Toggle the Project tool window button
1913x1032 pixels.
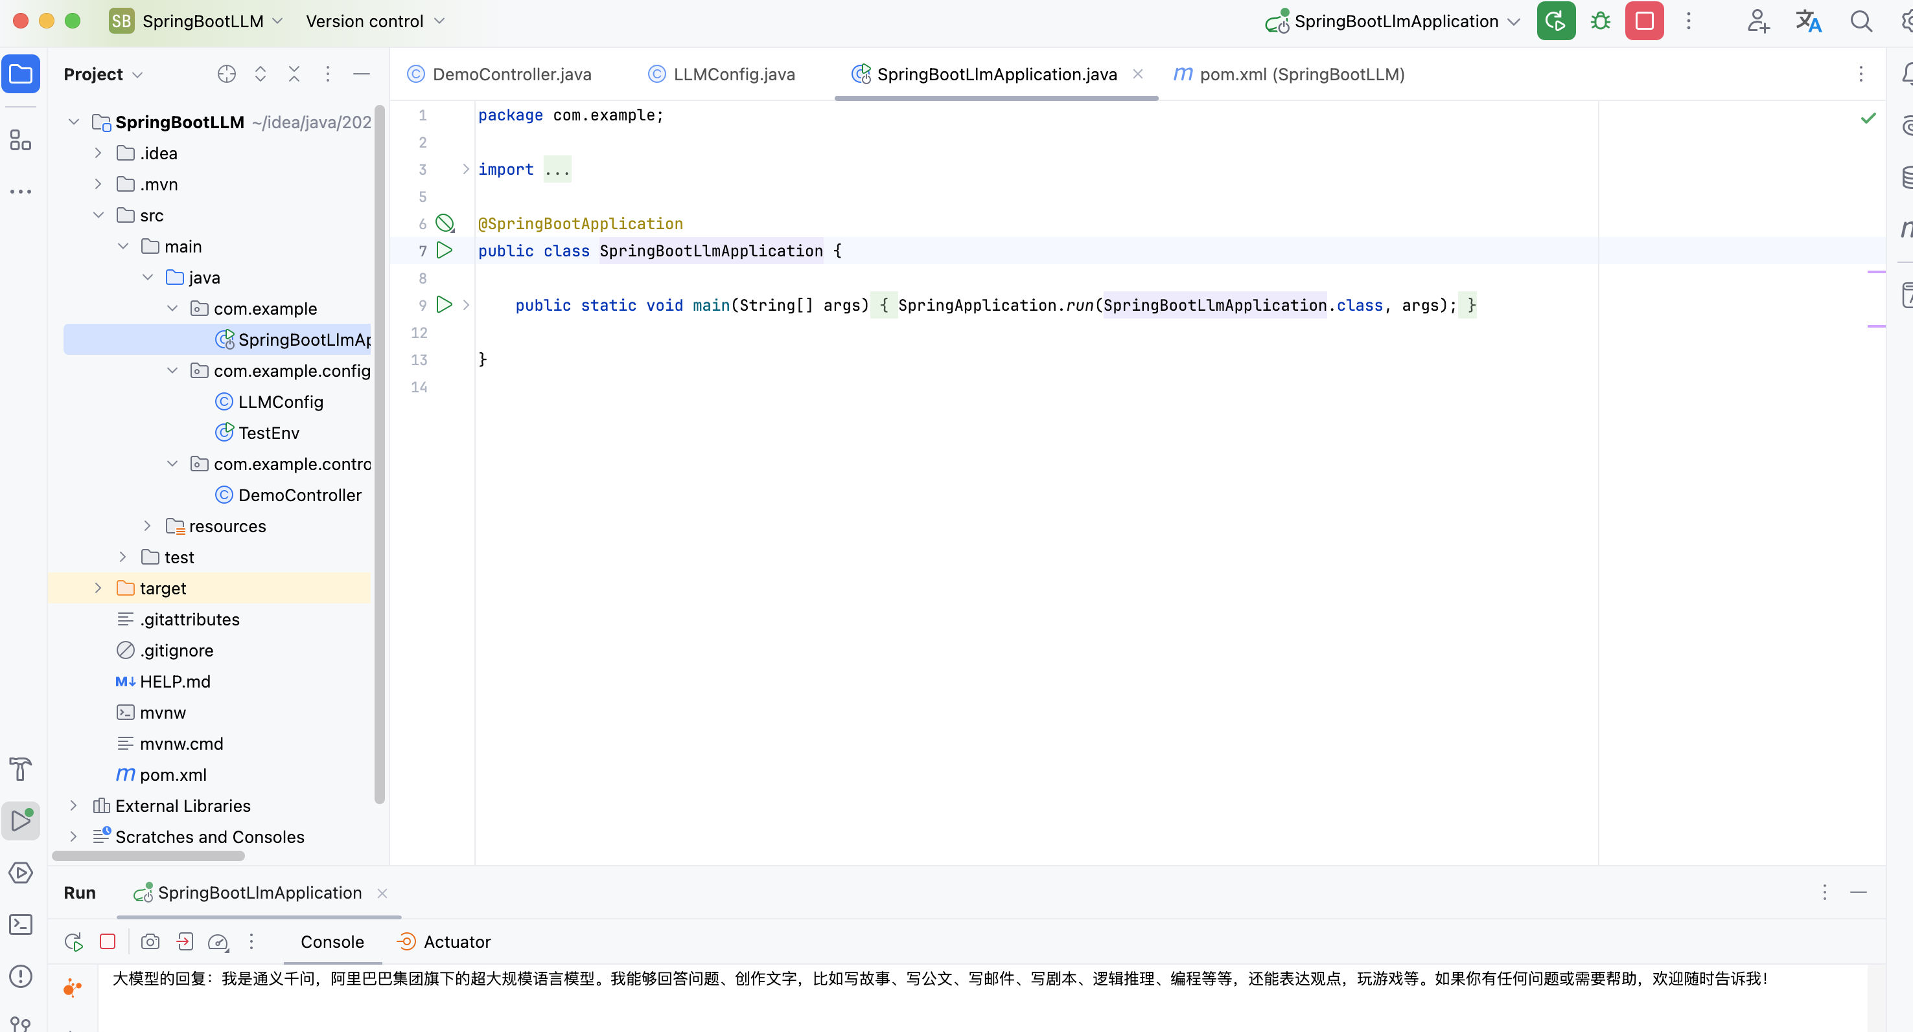pos(21,74)
